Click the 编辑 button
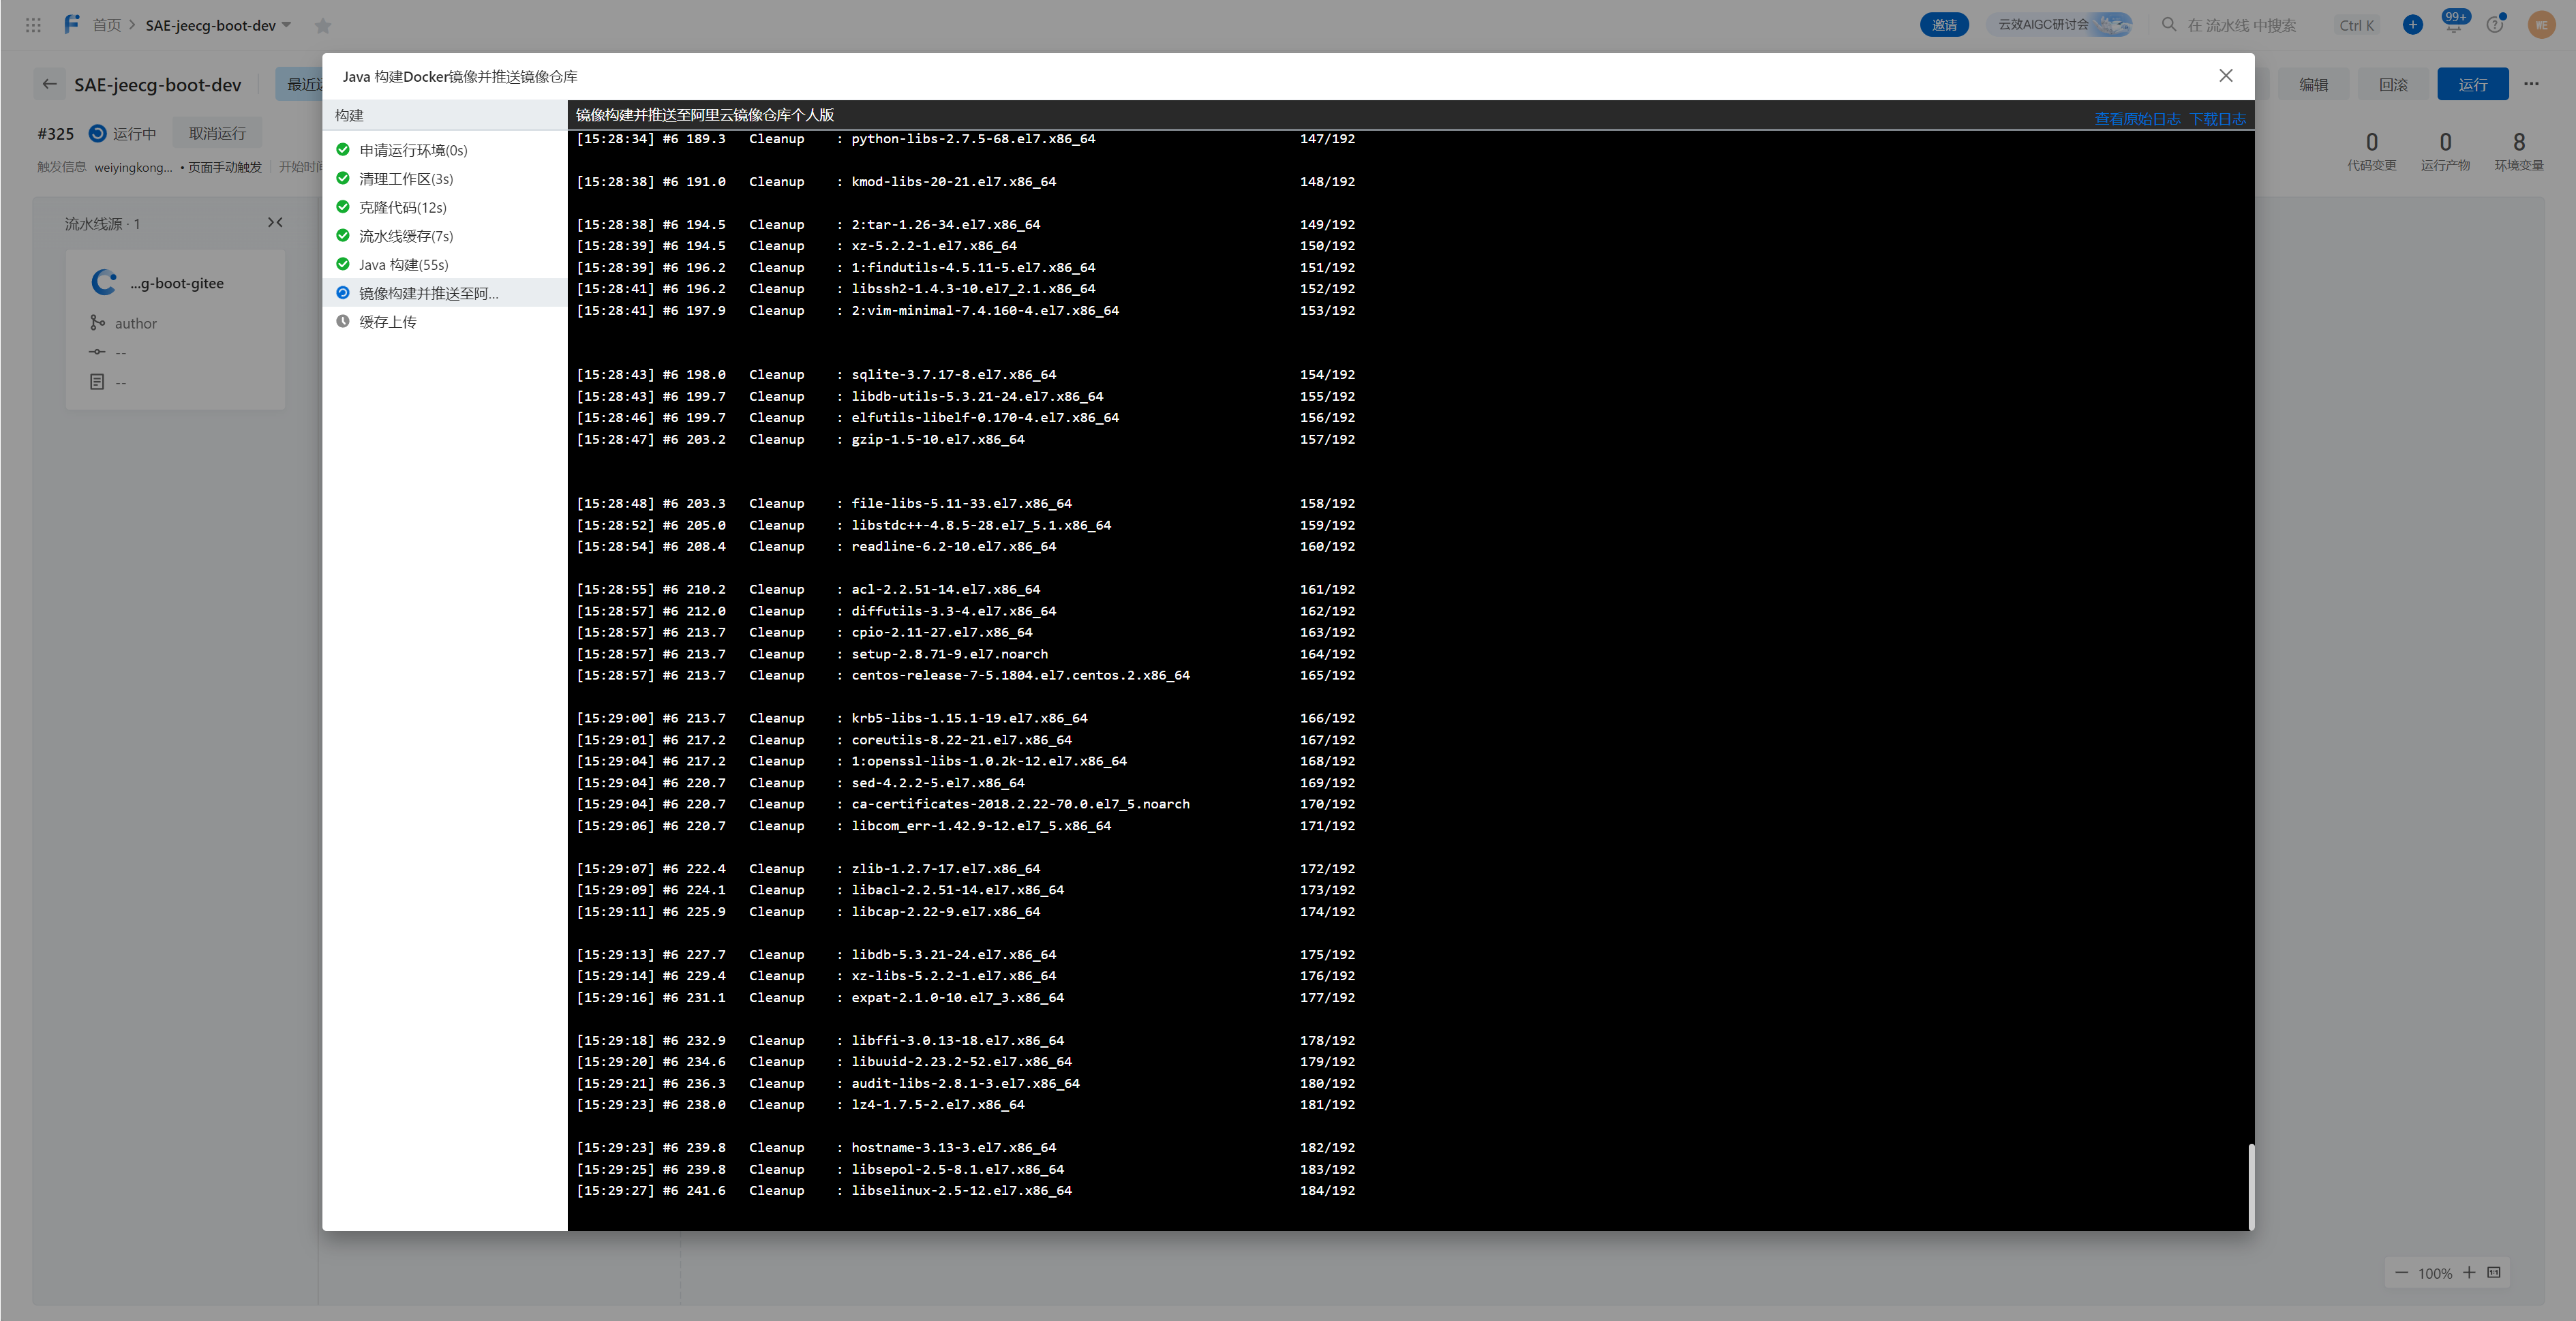 pyautogui.click(x=2313, y=84)
